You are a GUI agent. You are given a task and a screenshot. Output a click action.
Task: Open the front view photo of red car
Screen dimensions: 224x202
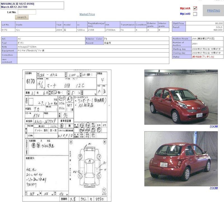(181, 97)
